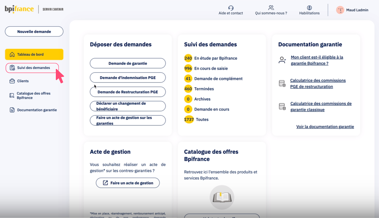Click the external-link icon on Faire un acte de gestion
The width and height of the screenshot is (379, 218).
pyautogui.click(x=105, y=183)
